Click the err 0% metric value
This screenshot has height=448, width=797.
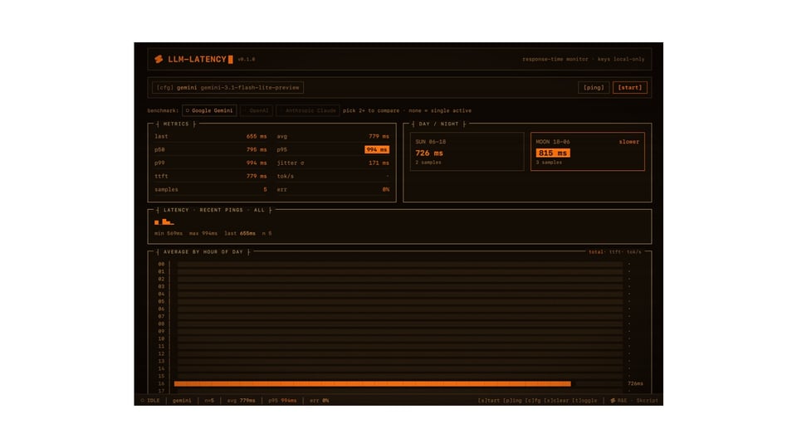386,189
